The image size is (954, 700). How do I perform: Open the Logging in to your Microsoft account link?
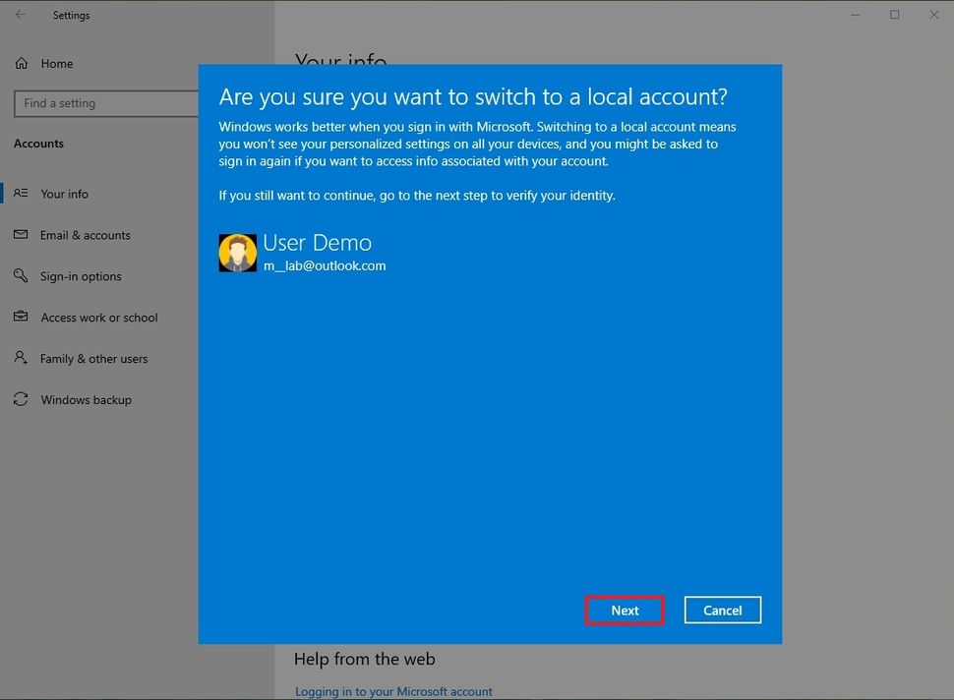tap(392, 691)
